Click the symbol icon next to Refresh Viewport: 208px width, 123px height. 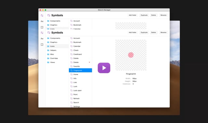coord(71,99)
